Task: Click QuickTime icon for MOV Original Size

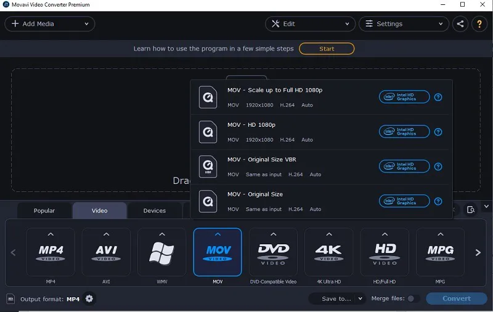Action: pyautogui.click(x=208, y=201)
